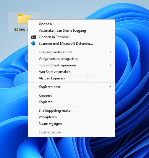Expand the In bibliotheek opnemen submenu arrow
Screen dimensions: 149x158
point(110,65)
